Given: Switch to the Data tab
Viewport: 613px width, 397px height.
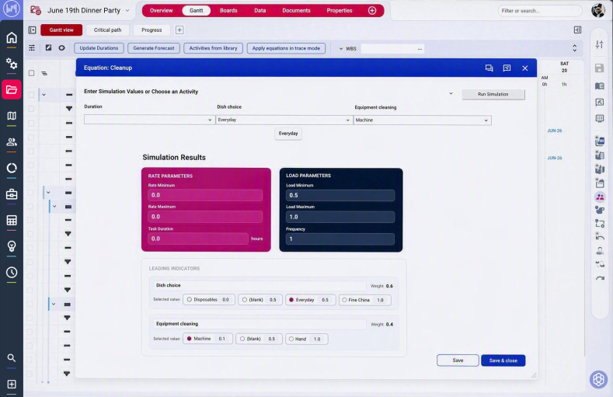Looking at the screenshot, I should click(260, 11).
